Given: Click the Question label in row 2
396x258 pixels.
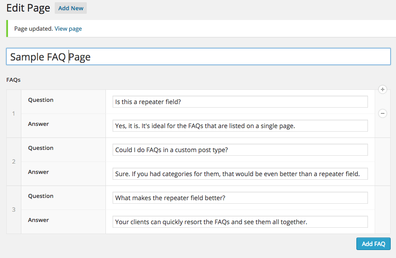Looking at the screenshot, I should click(x=40, y=148).
